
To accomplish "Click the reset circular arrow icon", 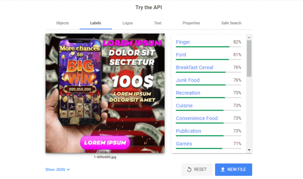I will coord(189,169).
